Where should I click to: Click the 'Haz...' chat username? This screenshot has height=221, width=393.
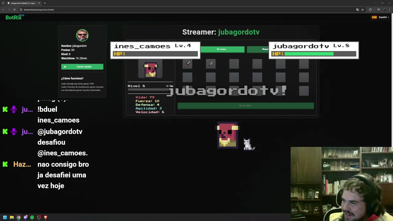pos(22,165)
